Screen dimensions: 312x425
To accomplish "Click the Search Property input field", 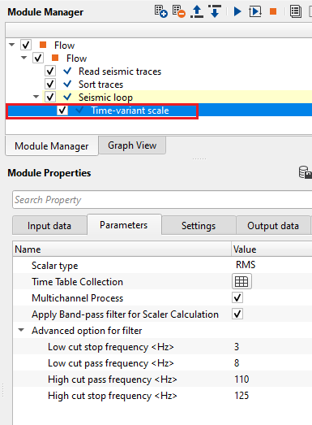I will point(162,200).
